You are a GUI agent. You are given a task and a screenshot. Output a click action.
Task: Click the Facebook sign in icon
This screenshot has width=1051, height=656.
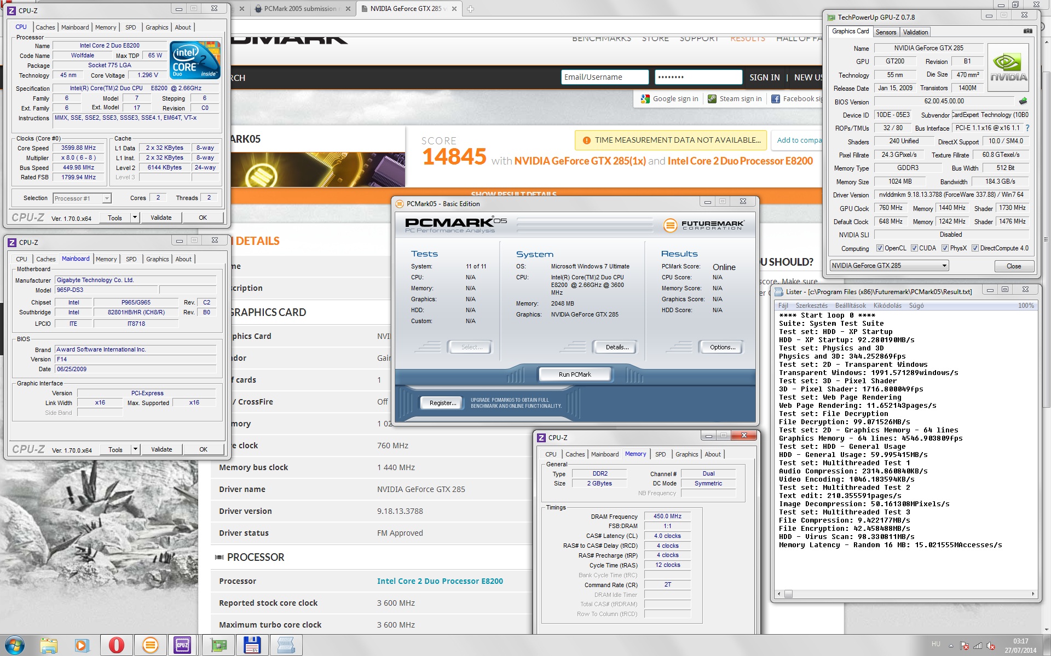[x=775, y=99]
